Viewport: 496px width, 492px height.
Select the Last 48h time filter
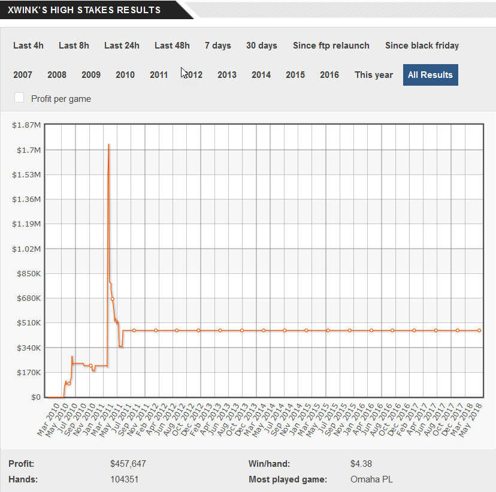click(x=172, y=46)
